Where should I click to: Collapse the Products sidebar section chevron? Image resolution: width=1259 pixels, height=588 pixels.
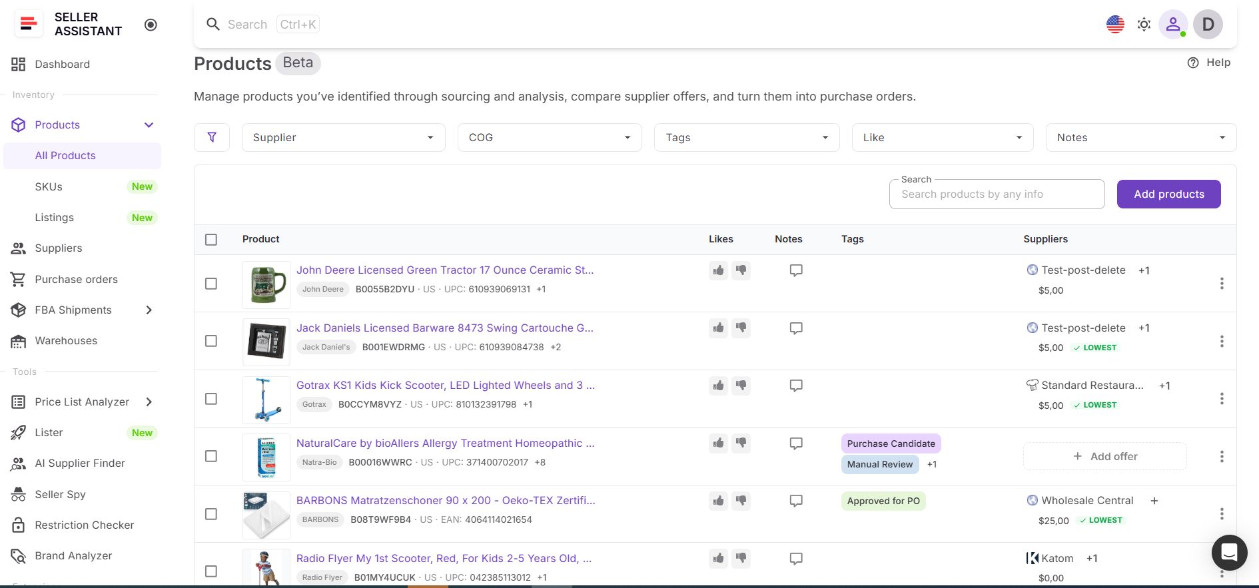click(x=149, y=125)
